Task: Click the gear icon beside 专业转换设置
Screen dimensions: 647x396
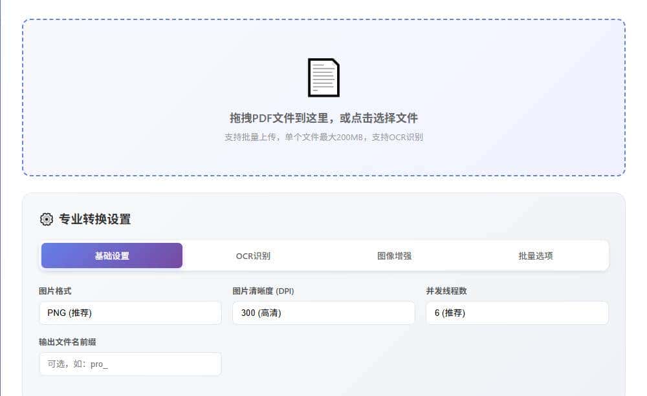Action: pos(45,219)
